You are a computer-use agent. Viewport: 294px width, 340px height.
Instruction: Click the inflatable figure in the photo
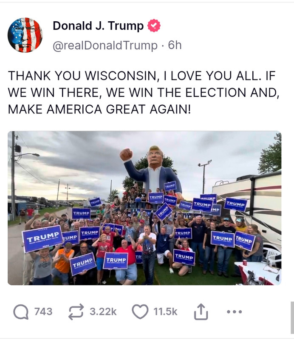point(152,170)
